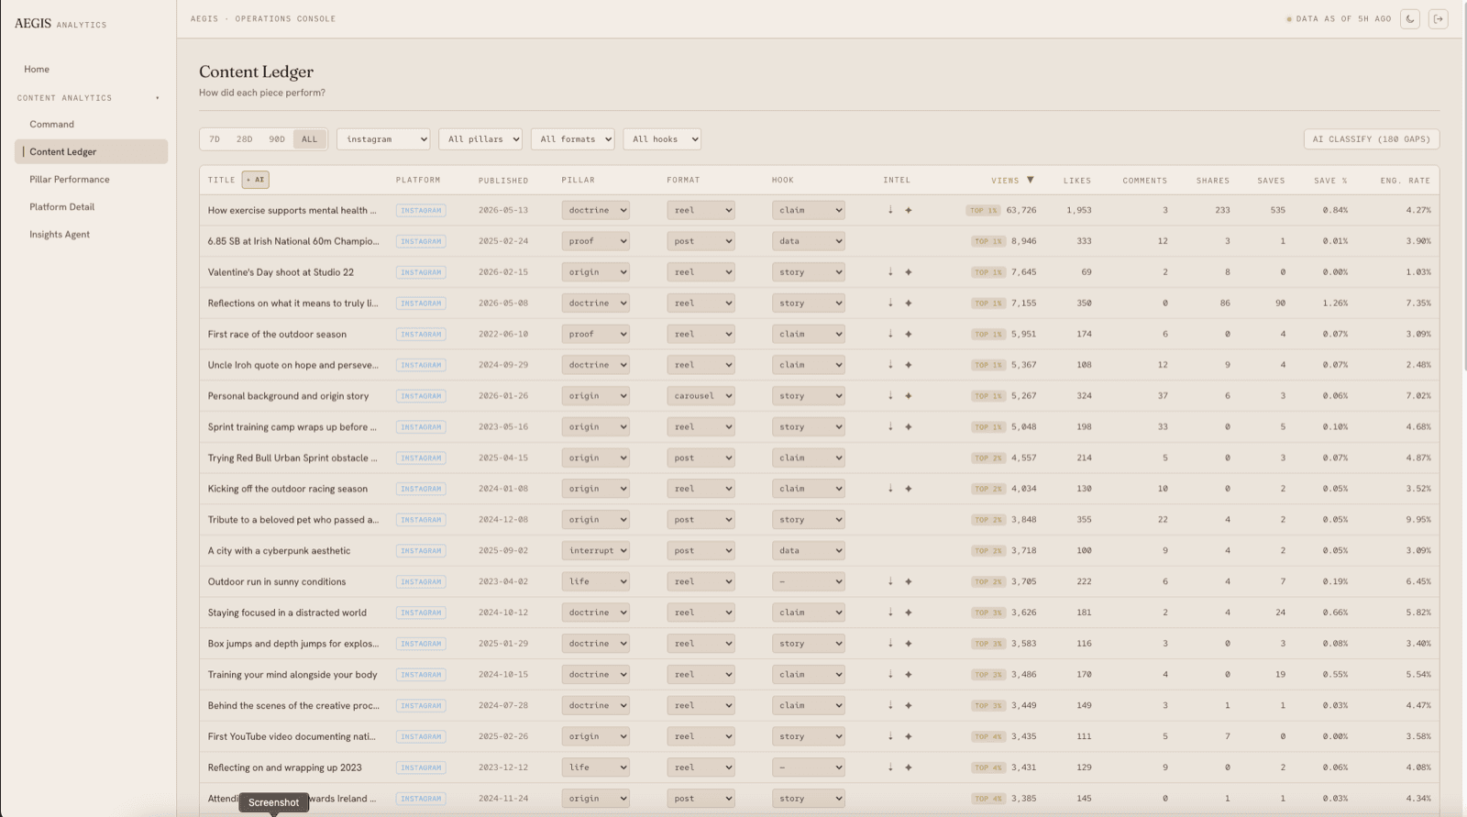Image resolution: width=1467 pixels, height=817 pixels.
Task: Select the 90D time range
Action: pos(277,139)
